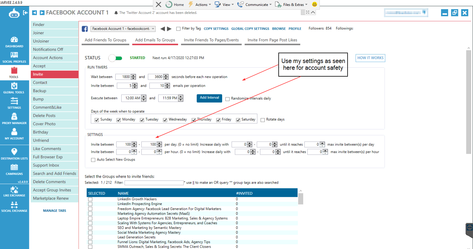This screenshot has height=249, width=473.
Task: Expand the Communicate menu dropdown
Action: [x=255, y=4]
